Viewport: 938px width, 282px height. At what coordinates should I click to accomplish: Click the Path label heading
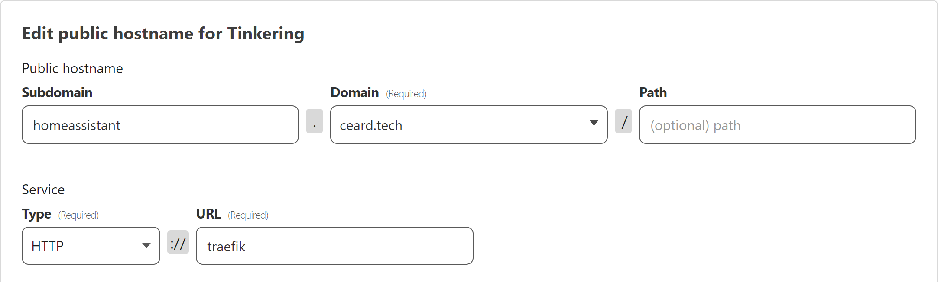point(652,92)
